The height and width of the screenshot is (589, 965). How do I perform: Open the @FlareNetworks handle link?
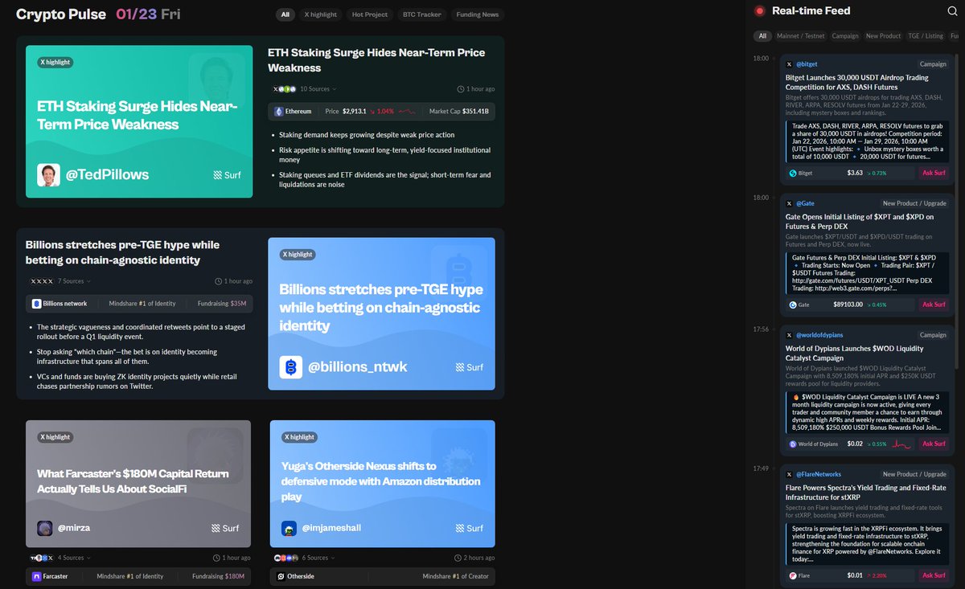819,474
